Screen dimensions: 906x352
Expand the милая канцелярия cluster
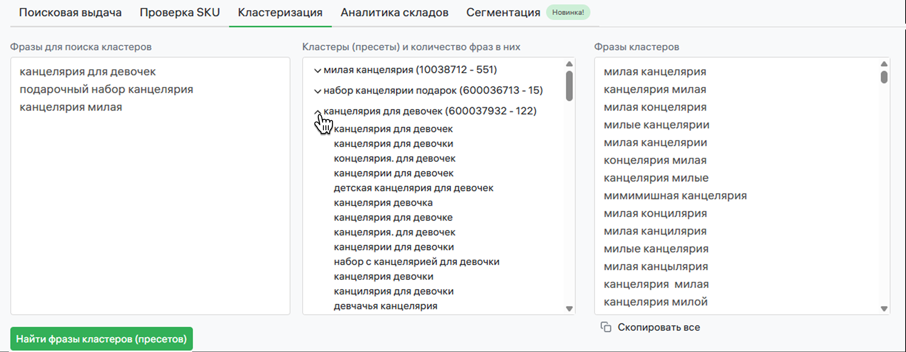[317, 70]
